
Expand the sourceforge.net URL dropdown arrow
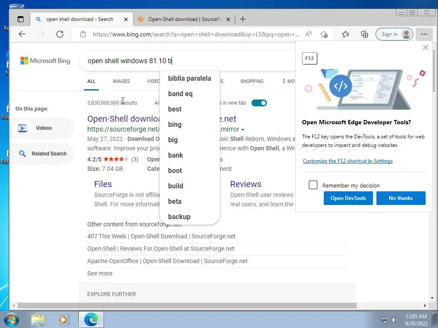(x=243, y=130)
